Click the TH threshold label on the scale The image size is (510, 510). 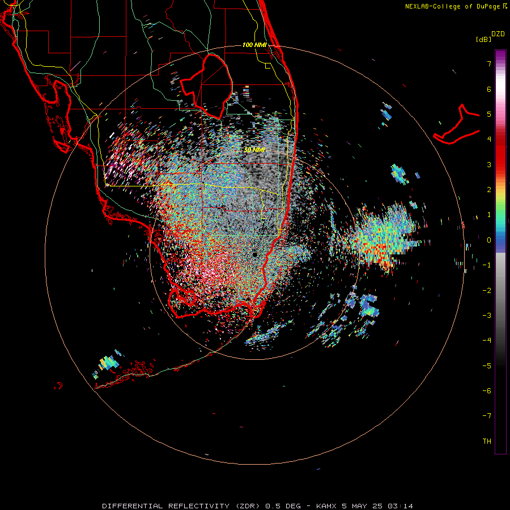[x=487, y=441]
